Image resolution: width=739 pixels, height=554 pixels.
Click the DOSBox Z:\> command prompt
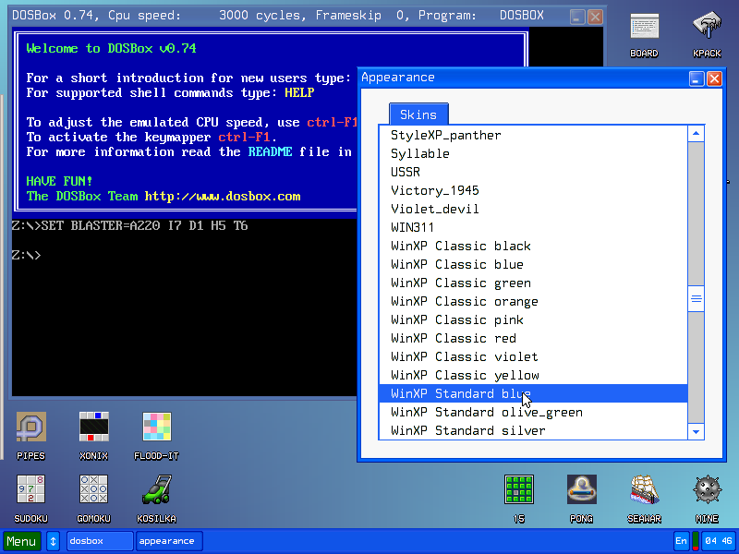[x=27, y=256]
